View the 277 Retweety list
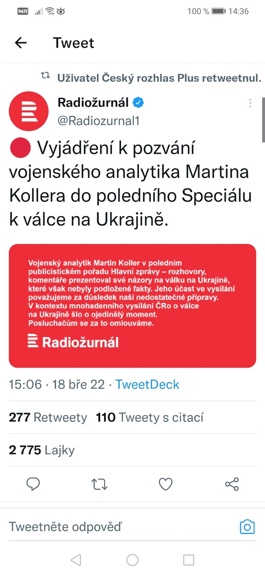The height and width of the screenshot is (575, 265). coord(48,417)
